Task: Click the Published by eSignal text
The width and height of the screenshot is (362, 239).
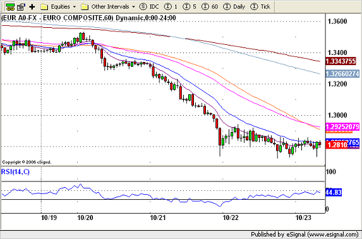Action: click(305, 234)
